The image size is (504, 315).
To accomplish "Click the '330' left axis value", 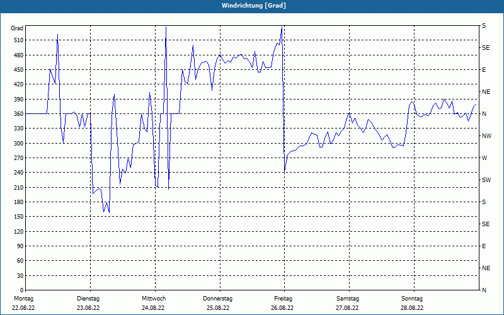I will pos(19,129).
